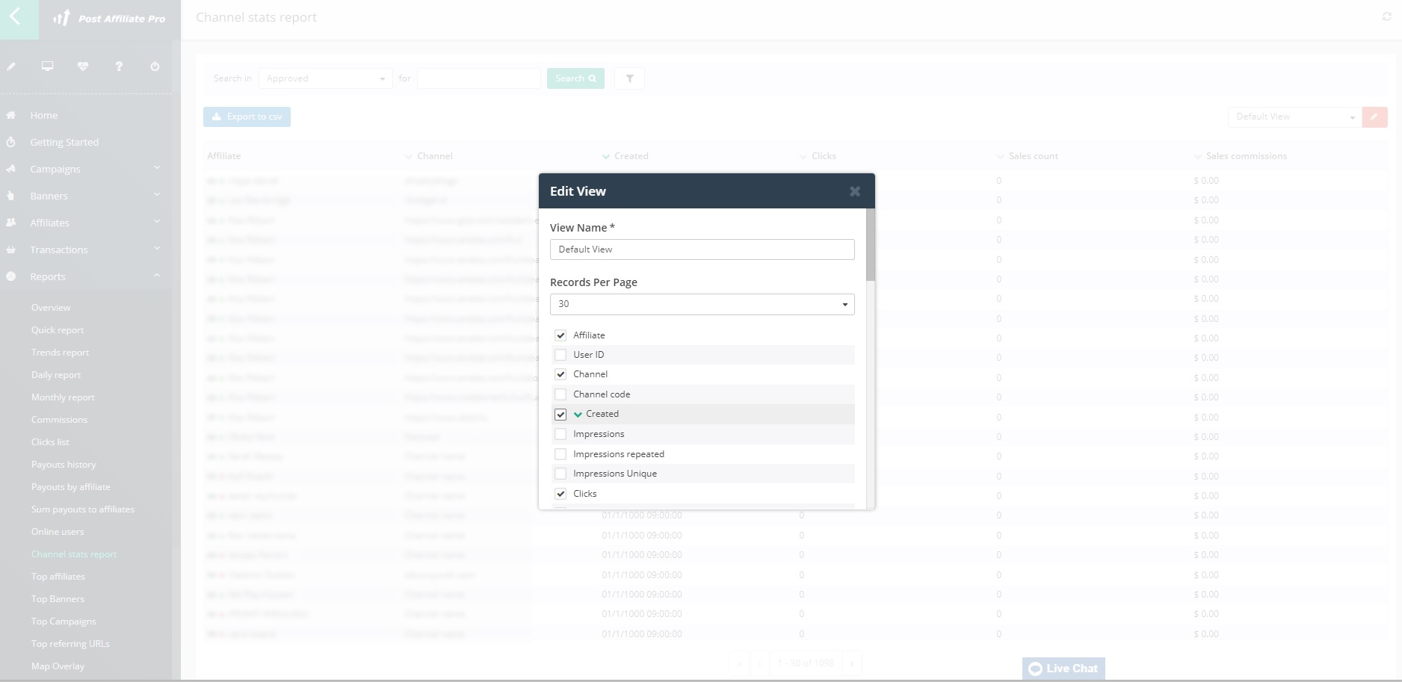Open the Search in Approved dropdown
This screenshot has width=1402, height=682.
coord(325,78)
